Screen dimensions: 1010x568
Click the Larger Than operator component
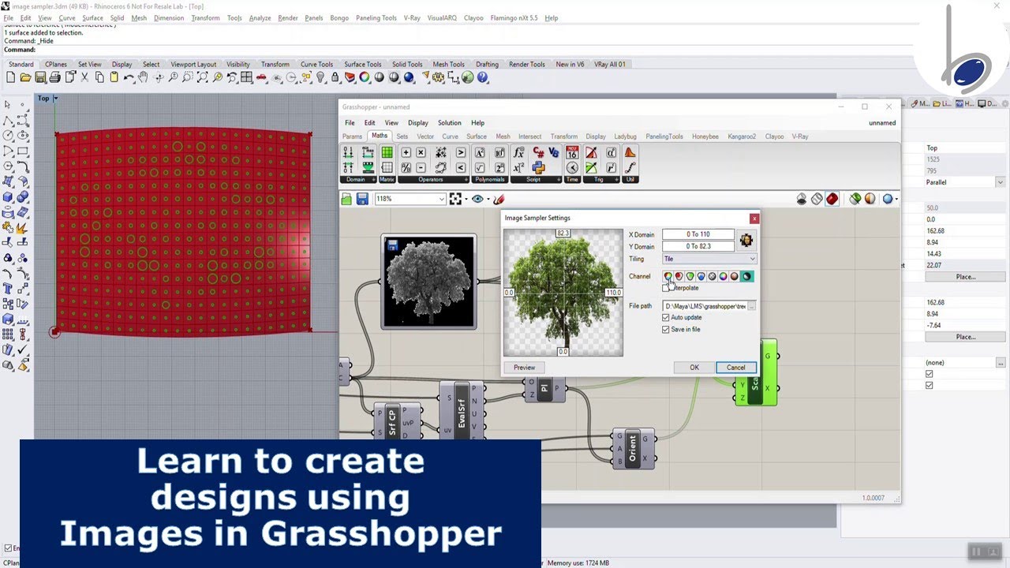pos(461,152)
